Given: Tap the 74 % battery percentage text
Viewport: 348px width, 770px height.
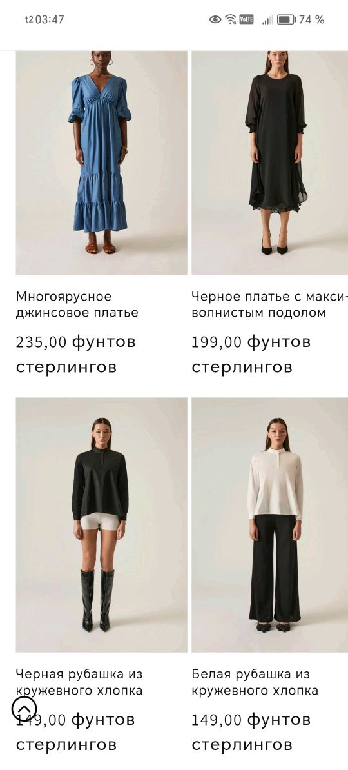Looking at the screenshot, I should pos(312,19).
